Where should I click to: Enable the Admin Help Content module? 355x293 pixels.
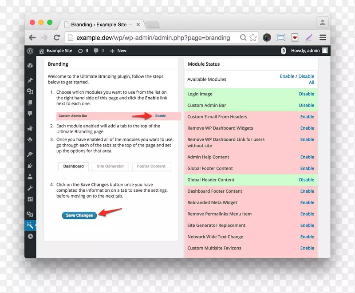[x=307, y=157]
